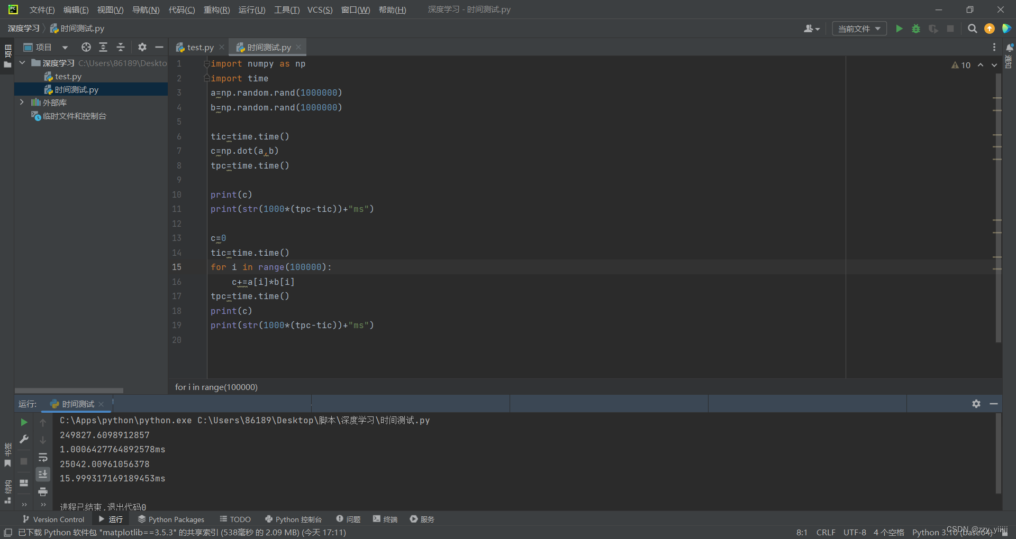Open the 编辑(E) menu
1016x539 pixels.
76,10
